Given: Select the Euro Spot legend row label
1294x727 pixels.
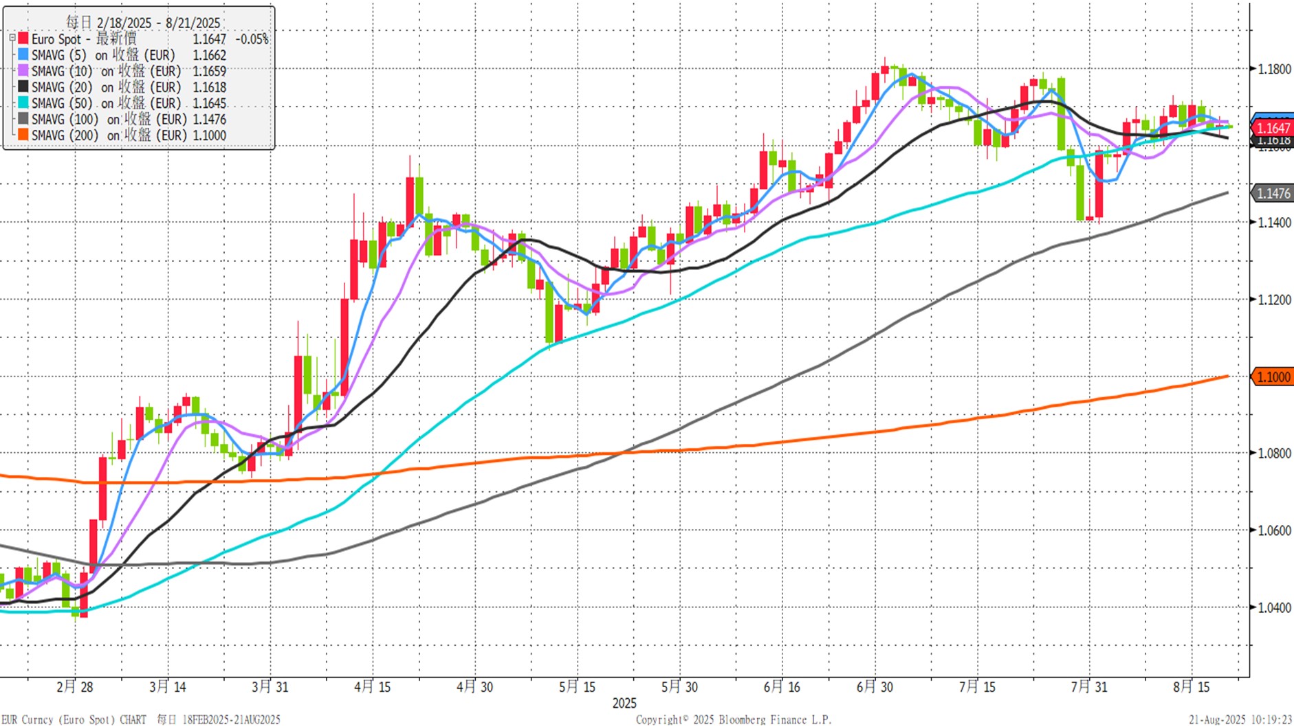Looking at the screenshot, I should (x=84, y=38).
